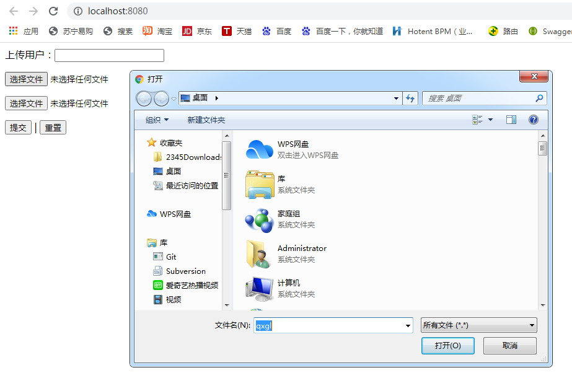
Task: Open the 文件名 history dropdown
Action: pyautogui.click(x=408, y=325)
